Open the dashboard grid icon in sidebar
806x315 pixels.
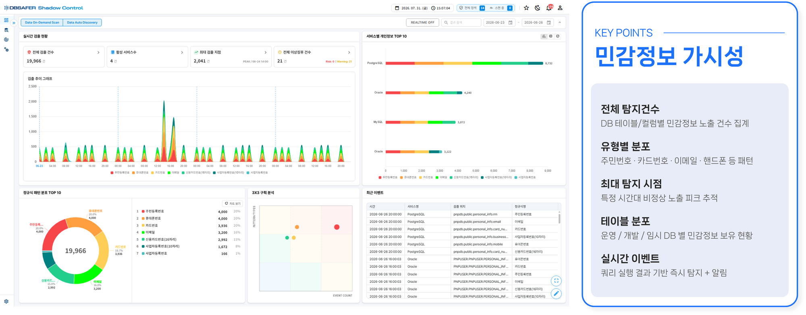pos(6,20)
